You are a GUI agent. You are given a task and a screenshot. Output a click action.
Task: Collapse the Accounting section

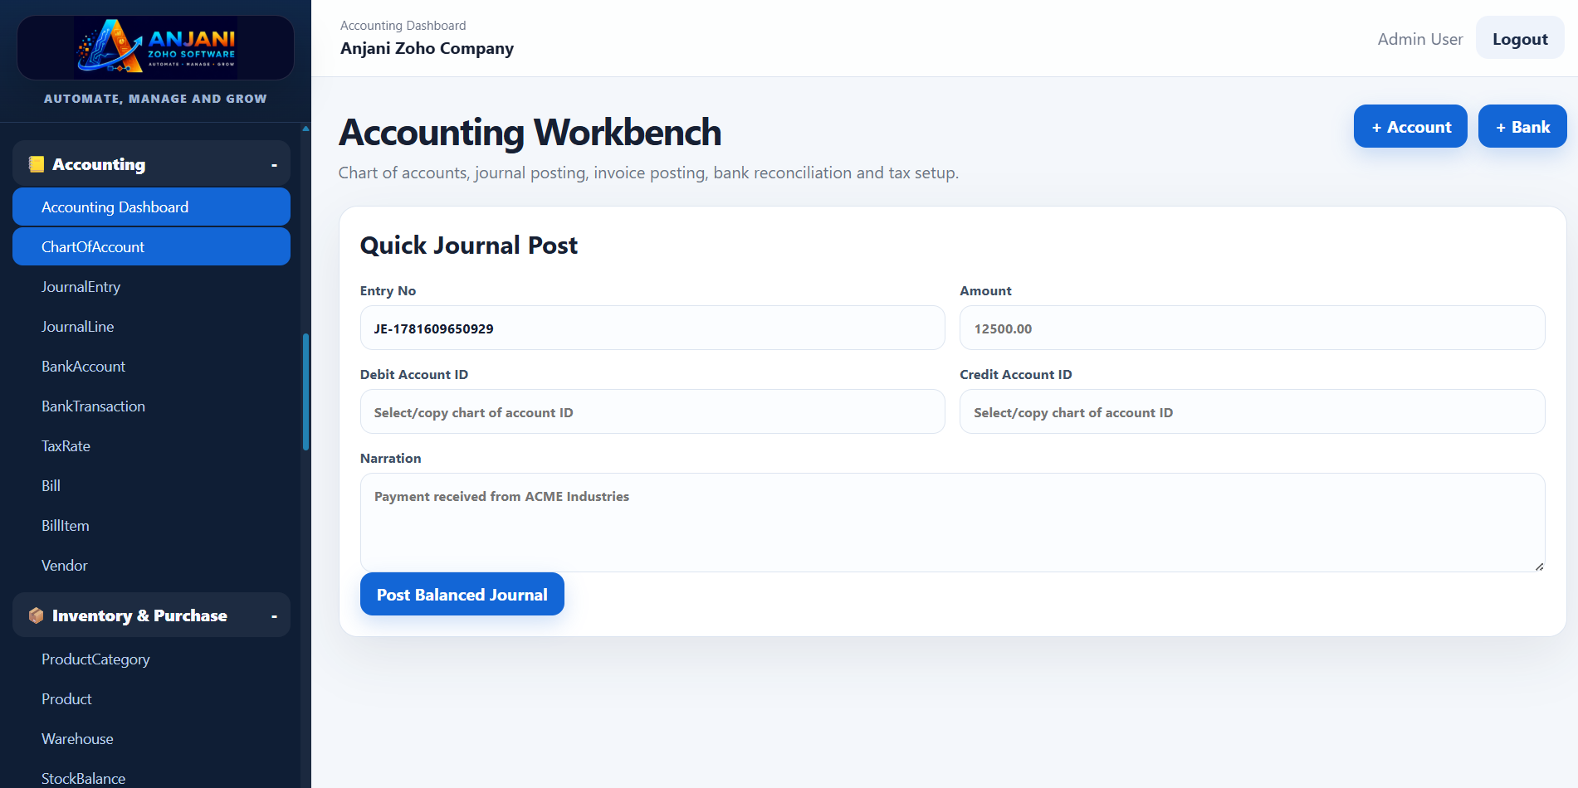click(274, 165)
